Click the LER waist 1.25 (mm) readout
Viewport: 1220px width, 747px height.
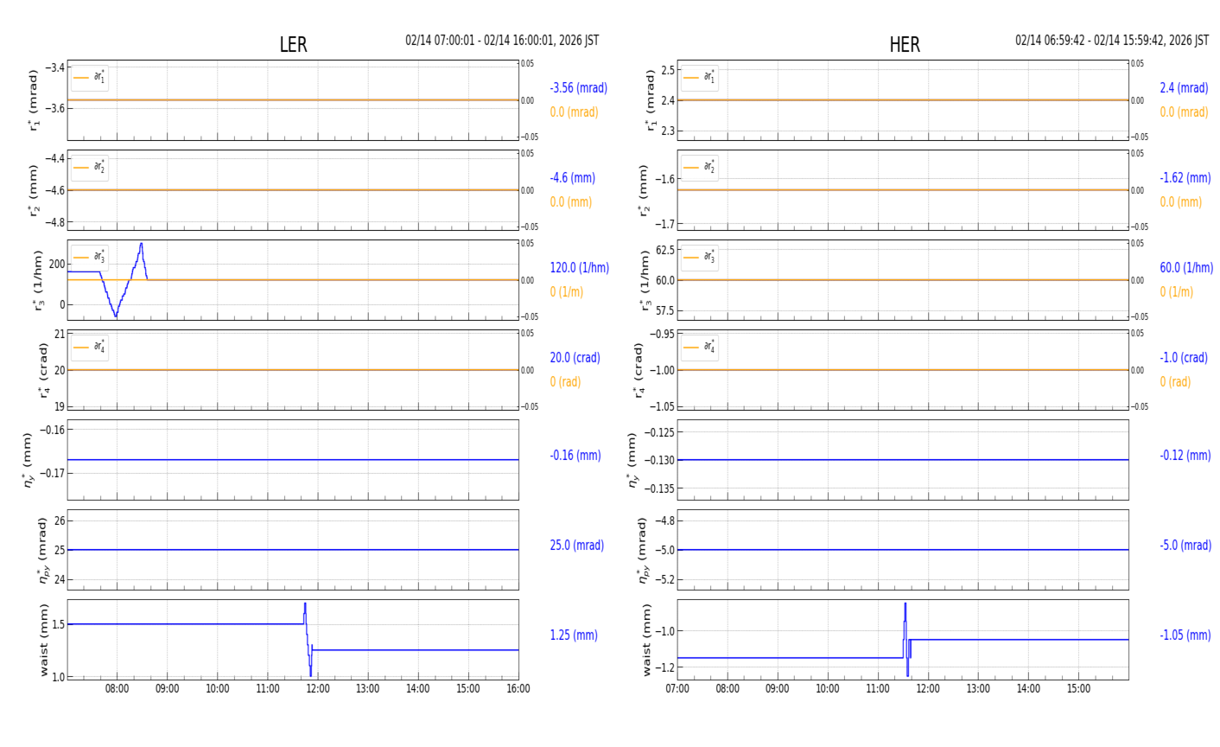click(x=574, y=635)
